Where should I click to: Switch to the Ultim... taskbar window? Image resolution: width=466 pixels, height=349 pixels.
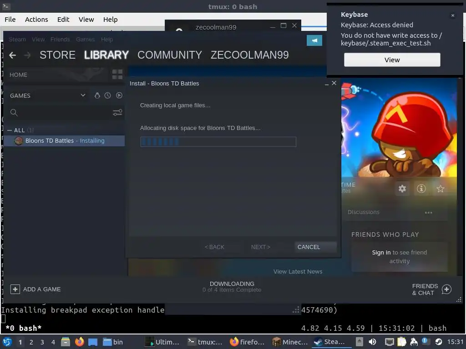coord(162,342)
